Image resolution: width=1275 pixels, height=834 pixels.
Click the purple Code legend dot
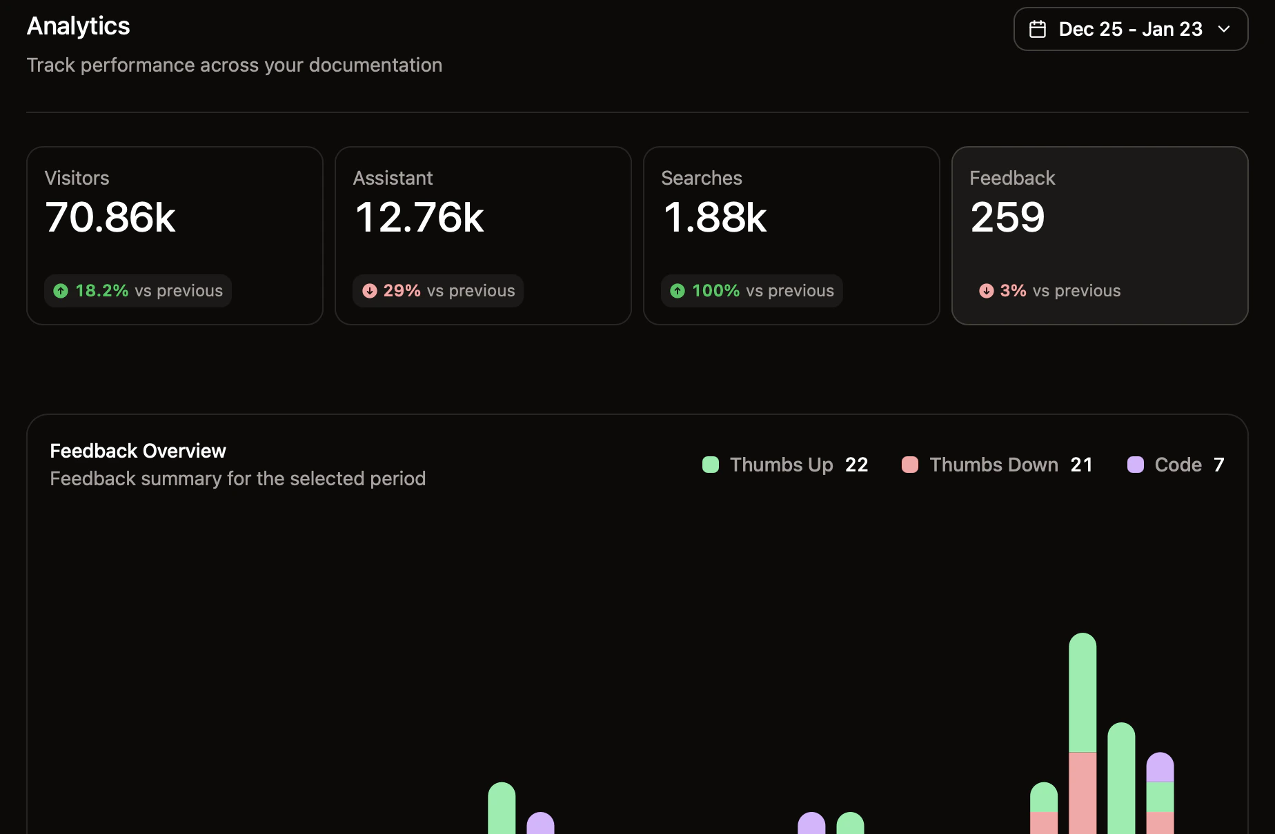click(x=1136, y=465)
